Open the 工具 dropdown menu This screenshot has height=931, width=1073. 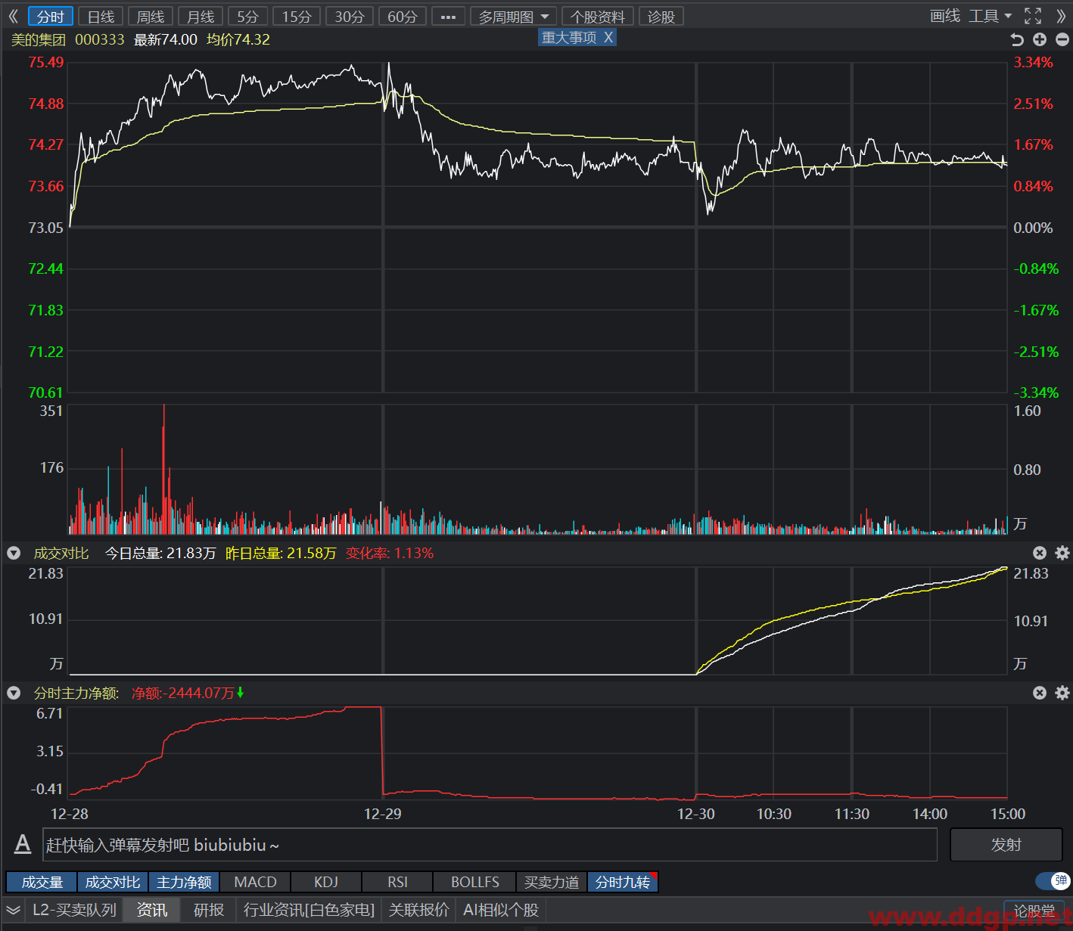(x=991, y=16)
